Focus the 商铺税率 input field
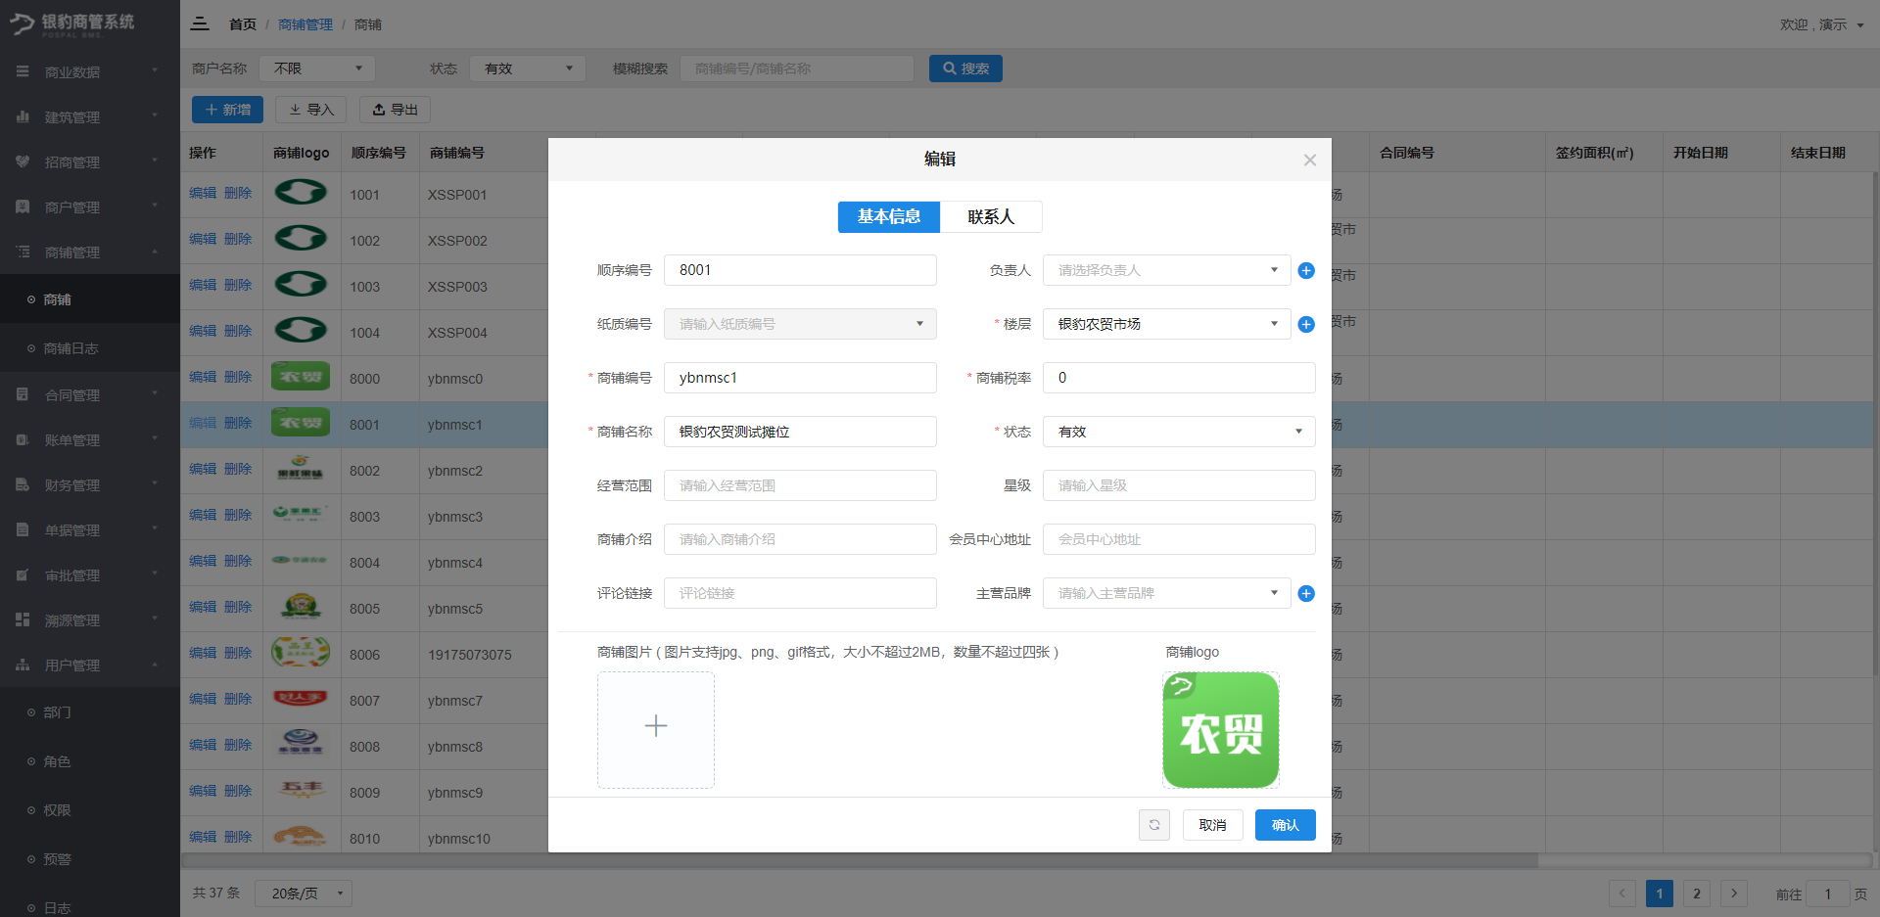Image resolution: width=1880 pixels, height=917 pixels. tap(1179, 378)
